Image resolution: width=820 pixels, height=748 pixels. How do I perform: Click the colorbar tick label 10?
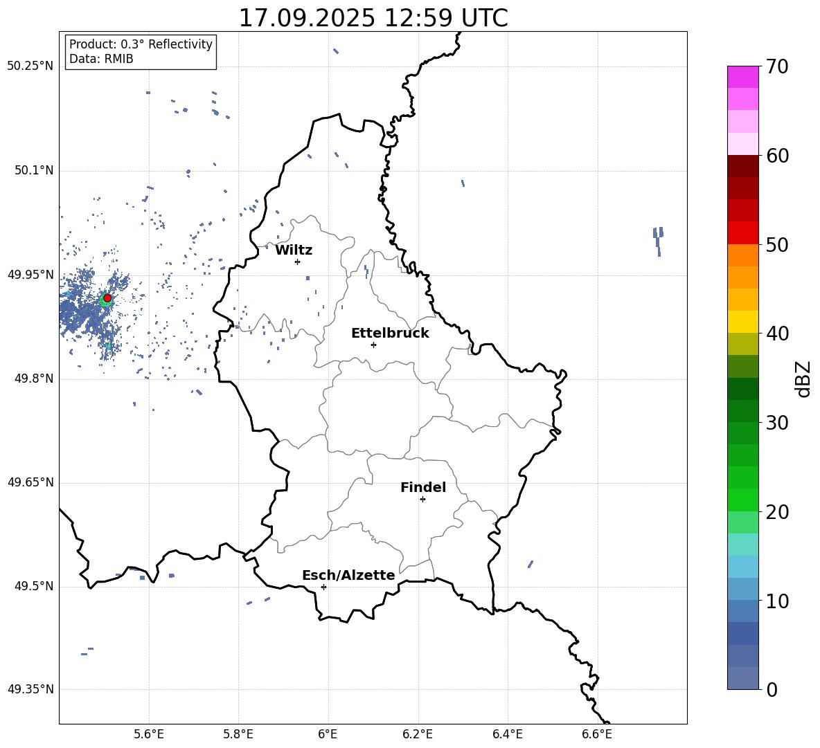point(777,601)
